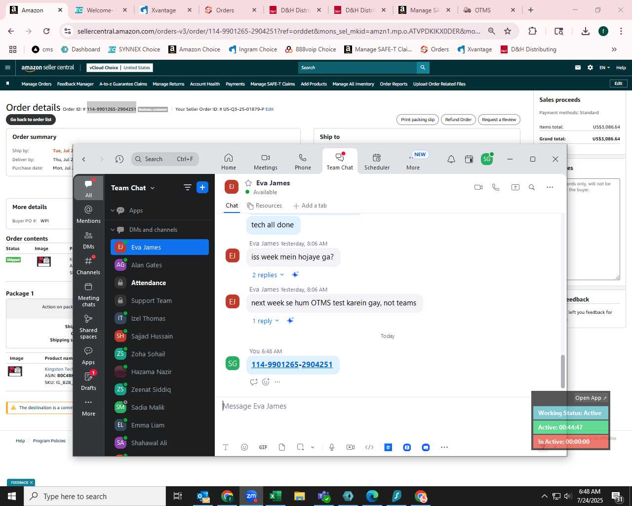Expand the 1 reply thread
Screen dimensions: 632x506
(x=266, y=321)
